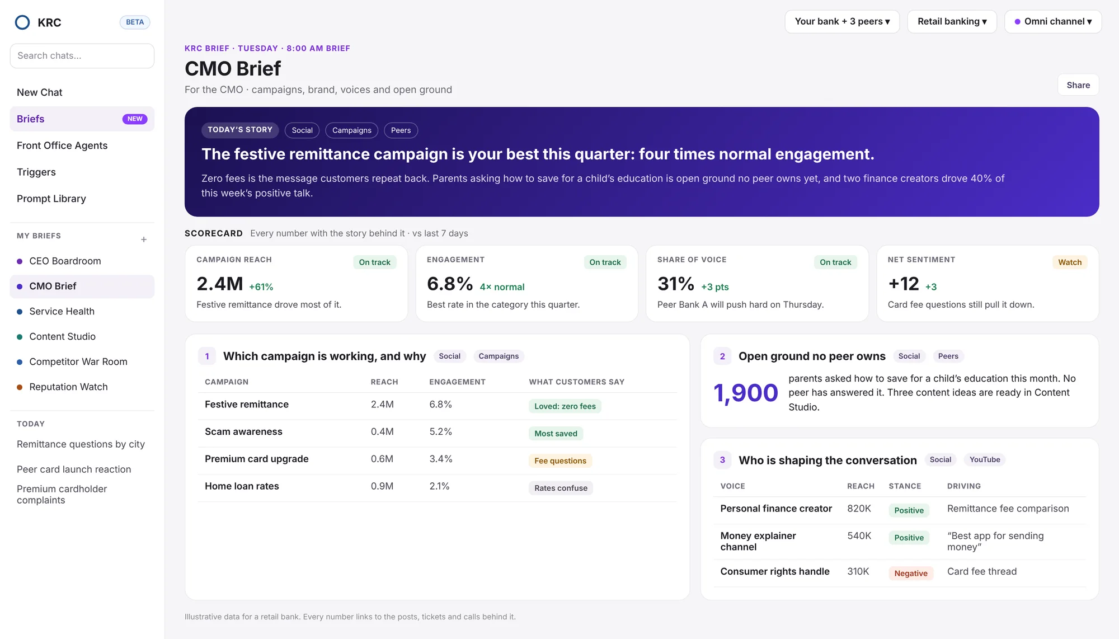Click the Personal finance creator row
Screen dimensions: 1119x639
(x=900, y=509)
